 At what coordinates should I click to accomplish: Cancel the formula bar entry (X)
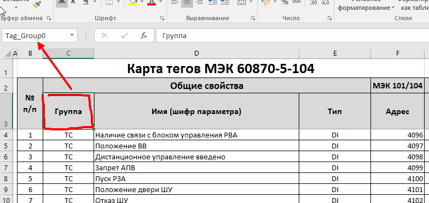point(105,35)
